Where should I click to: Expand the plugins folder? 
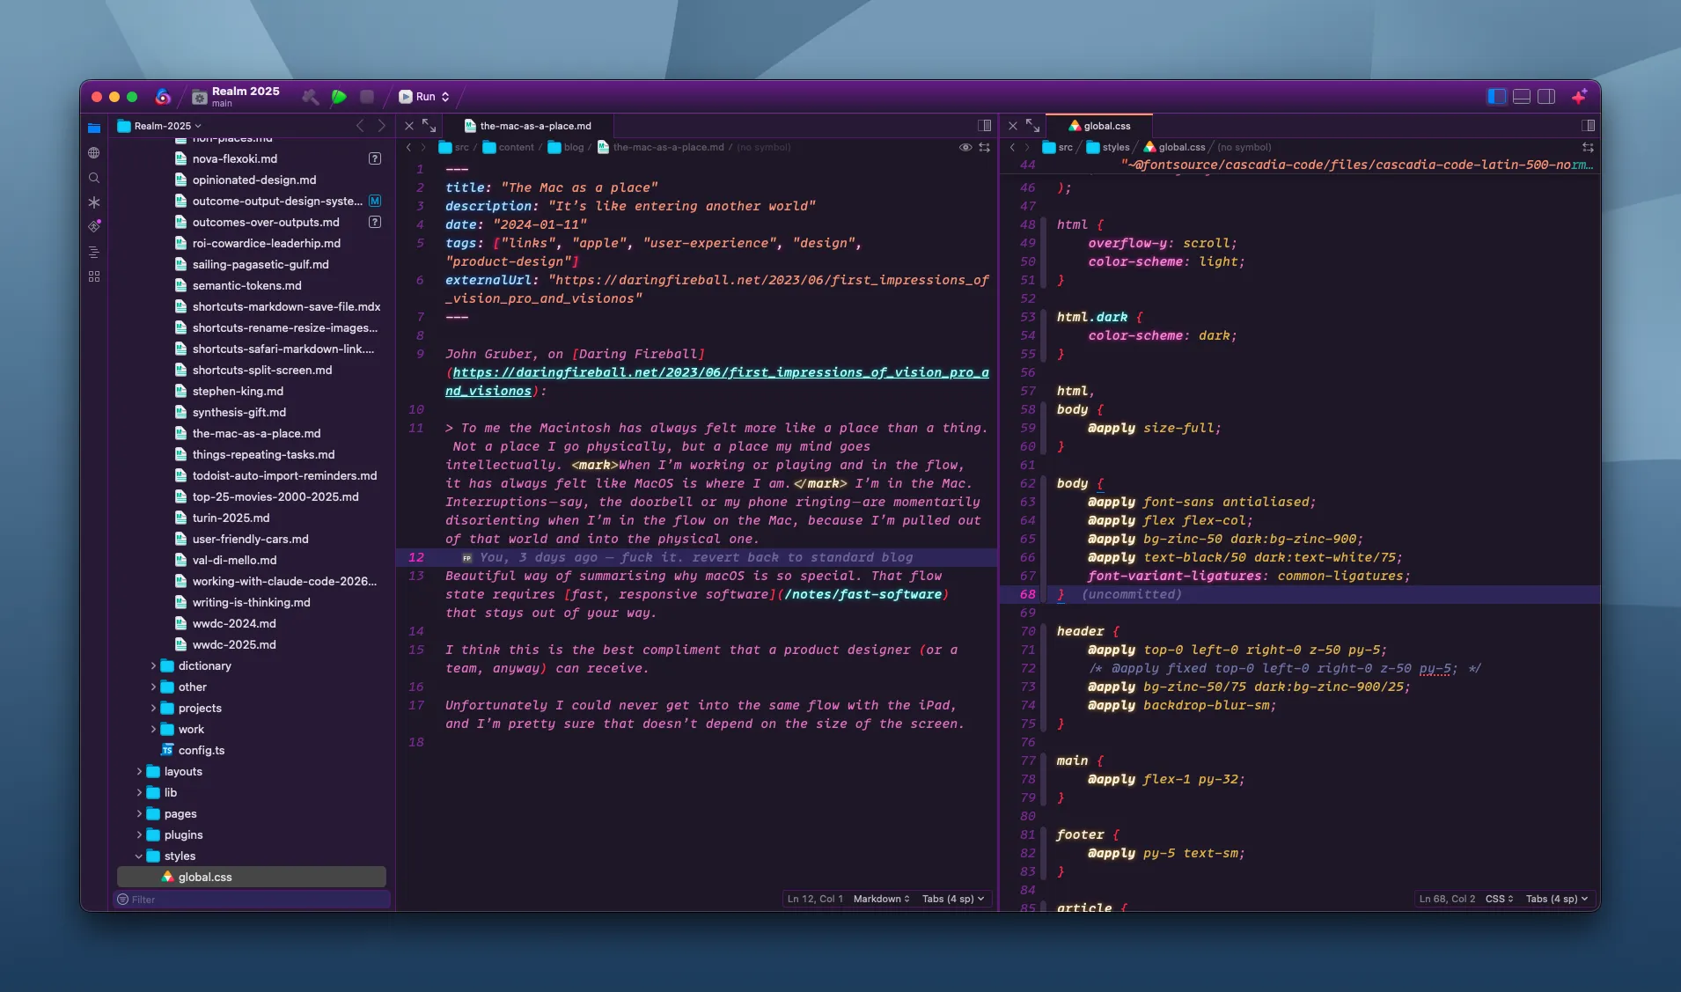click(139, 835)
